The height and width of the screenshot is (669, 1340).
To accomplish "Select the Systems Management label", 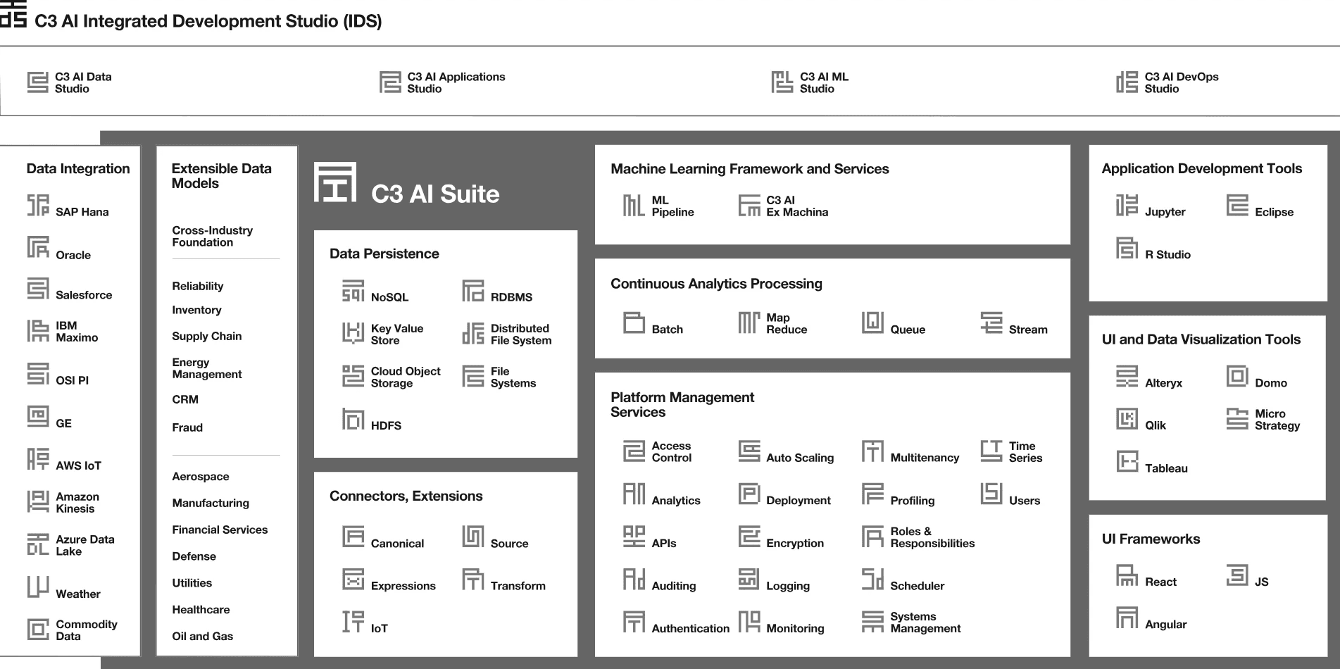I will pyautogui.click(x=925, y=623).
